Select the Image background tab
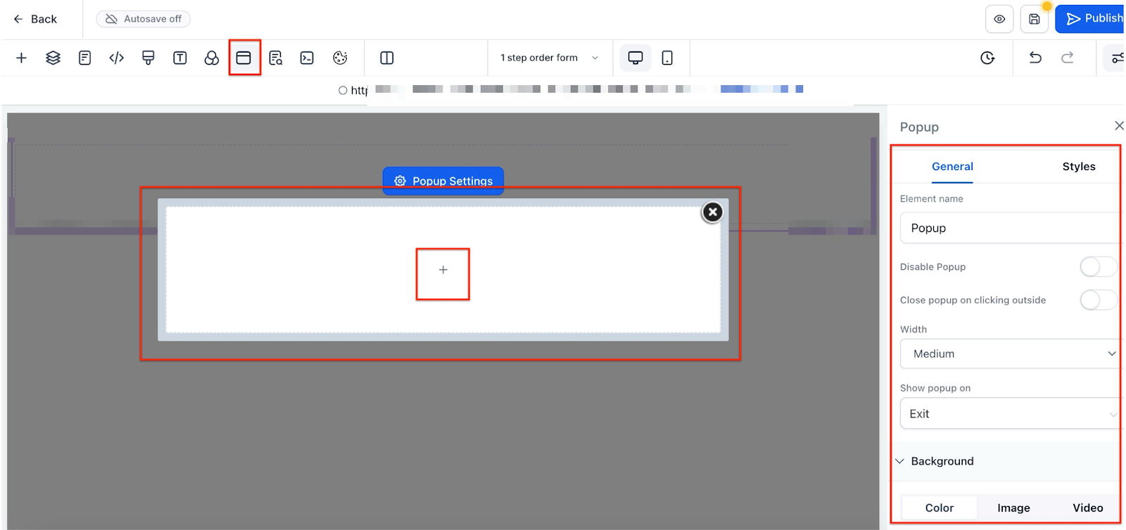The width and height of the screenshot is (1126, 530). click(x=1013, y=508)
